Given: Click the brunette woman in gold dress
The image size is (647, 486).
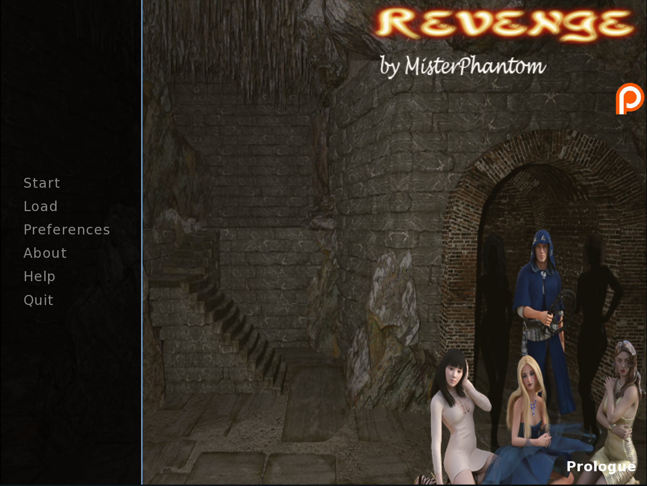Looking at the screenshot, I should (x=619, y=405).
